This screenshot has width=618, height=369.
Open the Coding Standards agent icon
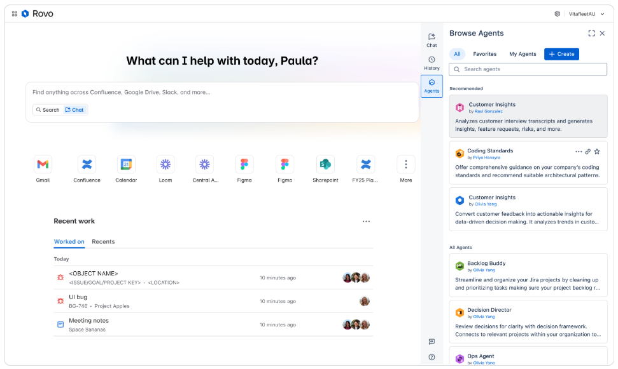(460, 154)
